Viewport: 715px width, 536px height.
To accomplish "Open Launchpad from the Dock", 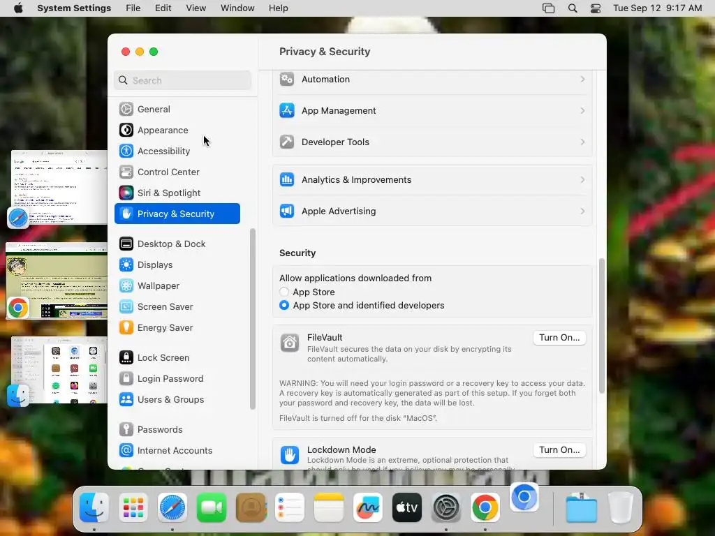I will [133, 507].
